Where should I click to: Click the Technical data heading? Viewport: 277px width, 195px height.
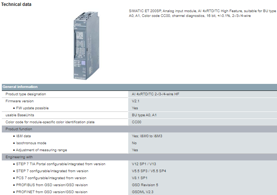(x=17, y=4)
